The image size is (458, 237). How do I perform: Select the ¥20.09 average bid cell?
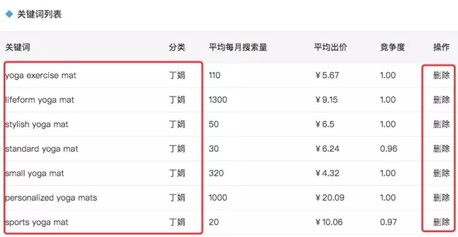tap(330, 197)
